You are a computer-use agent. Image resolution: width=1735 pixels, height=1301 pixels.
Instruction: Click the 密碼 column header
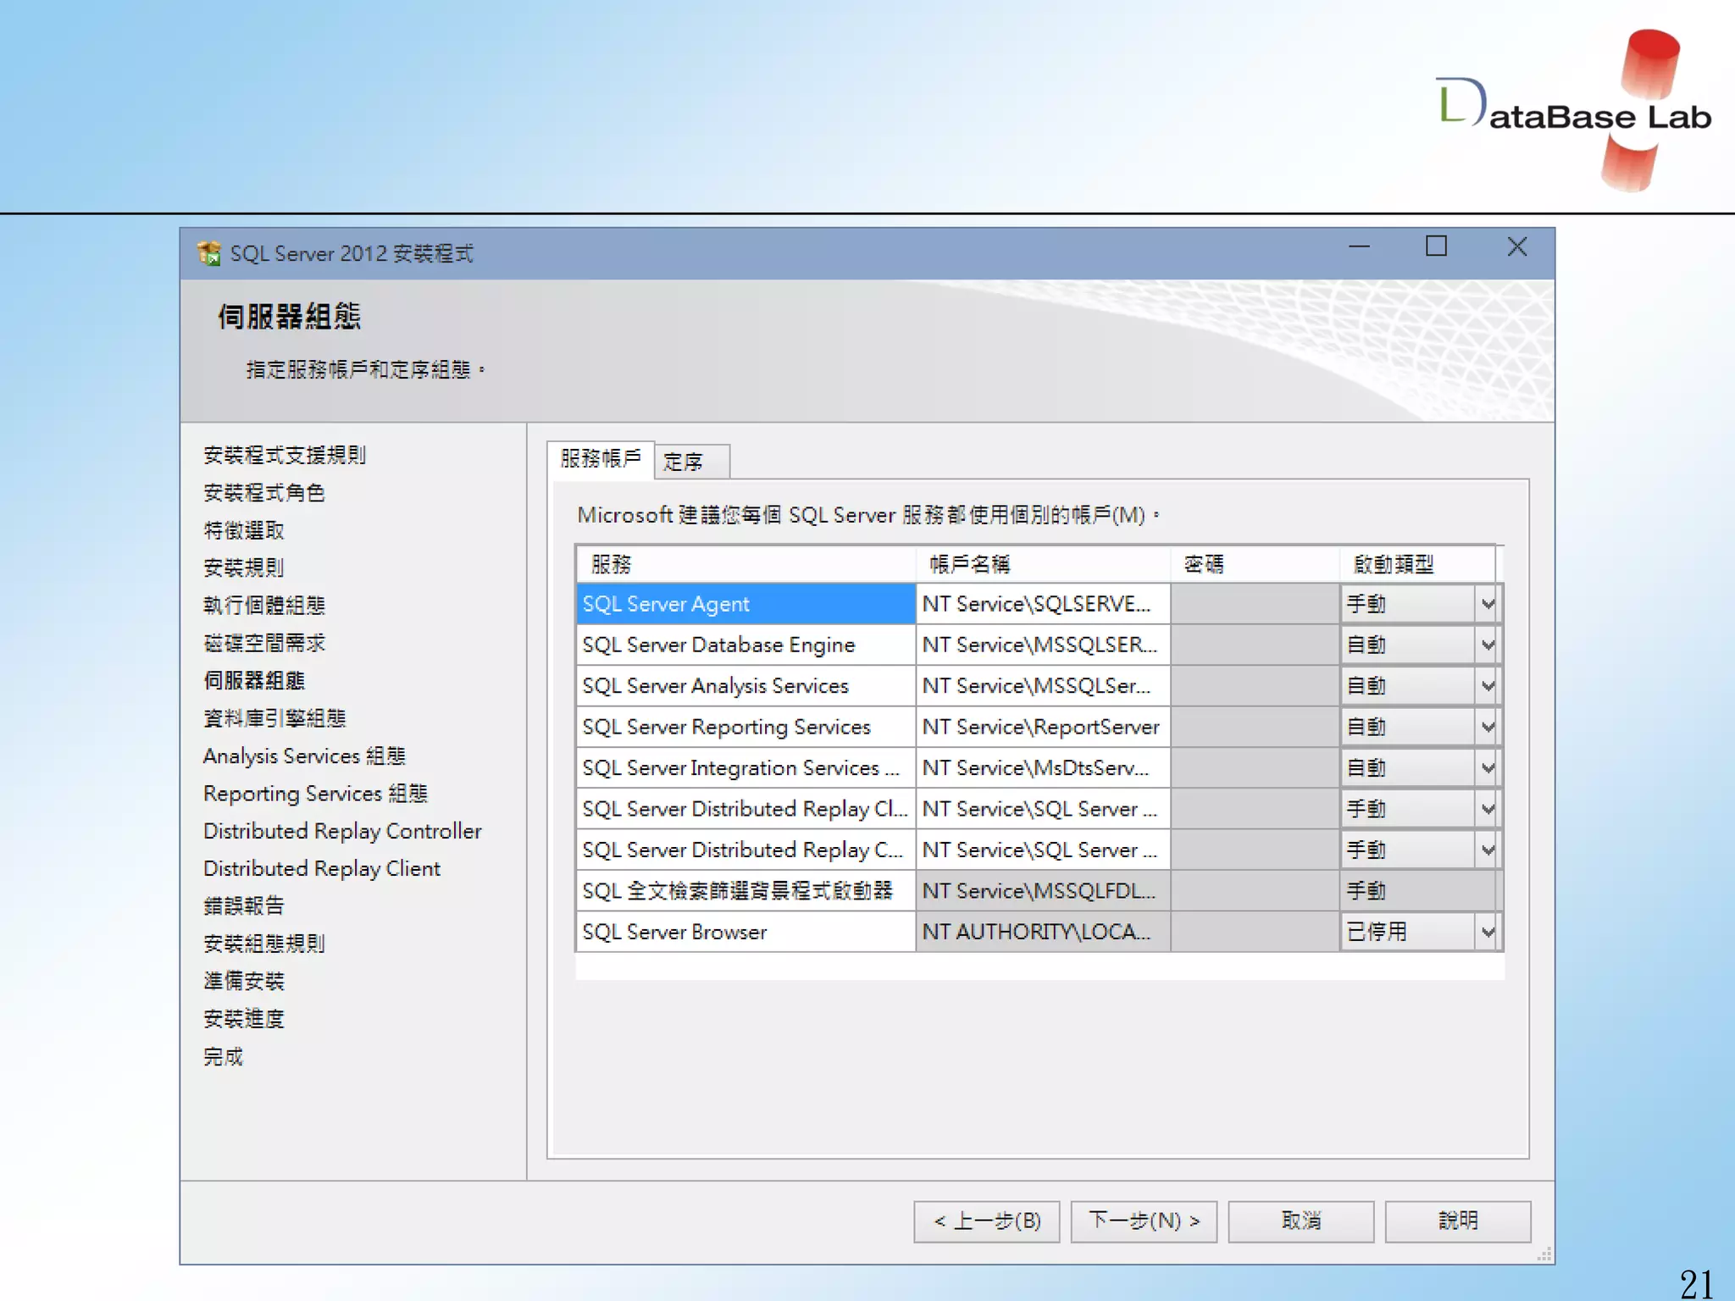(1256, 564)
